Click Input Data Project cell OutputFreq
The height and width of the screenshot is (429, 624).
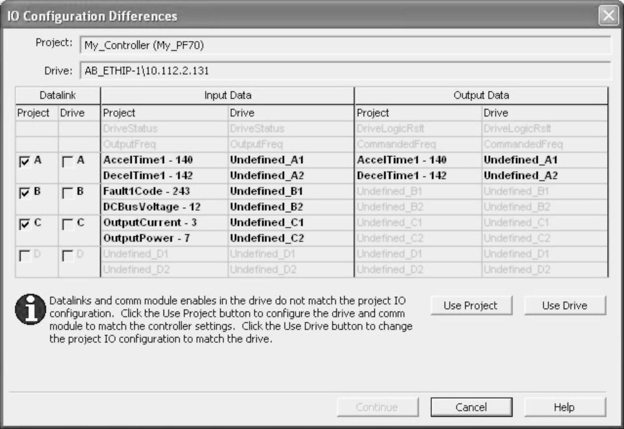(x=164, y=144)
